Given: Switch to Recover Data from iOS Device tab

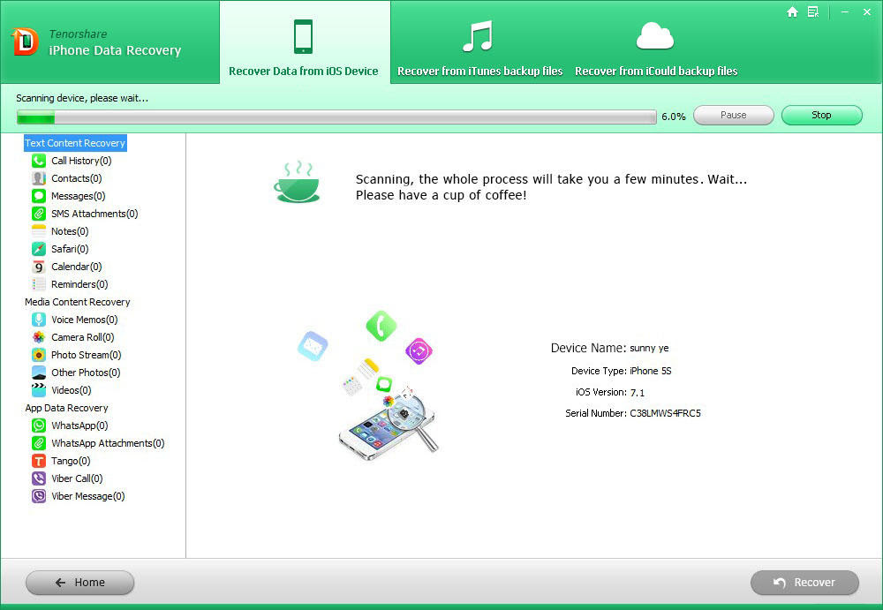Looking at the screenshot, I should pos(304,42).
